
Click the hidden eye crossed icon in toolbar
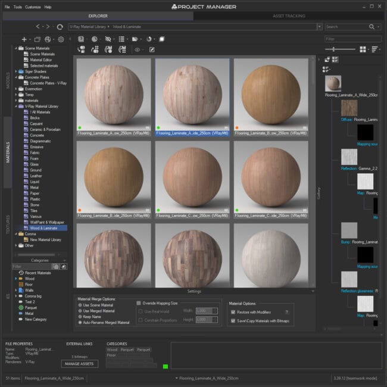click(108, 39)
